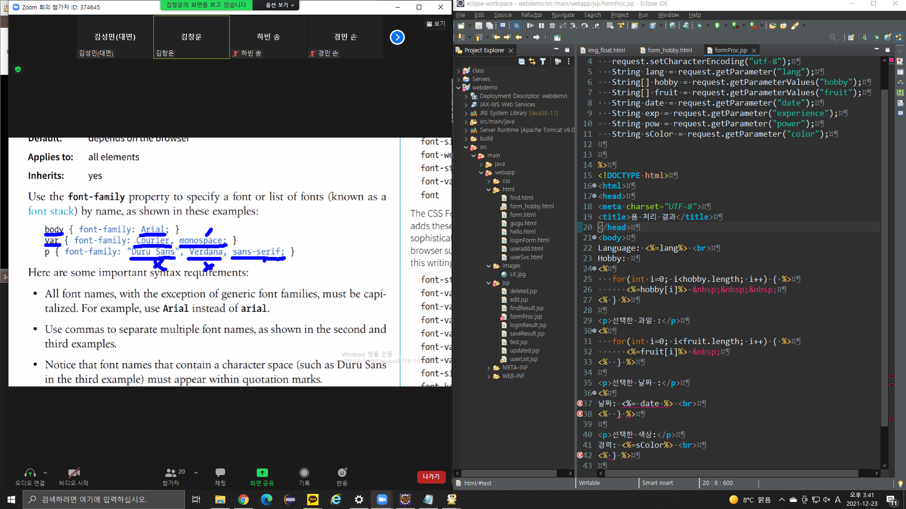Toggle audio connection in Zoom
This screenshot has width=906, height=509.
(30, 476)
